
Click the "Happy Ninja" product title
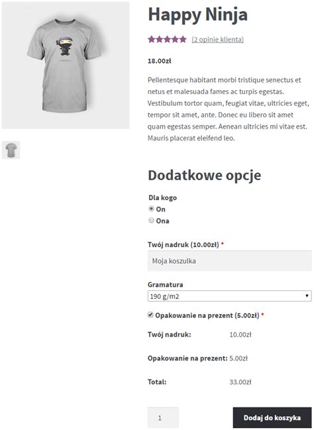(197, 15)
